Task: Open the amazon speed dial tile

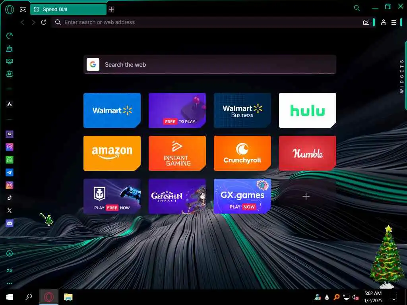Action: click(x=112, y=153)
